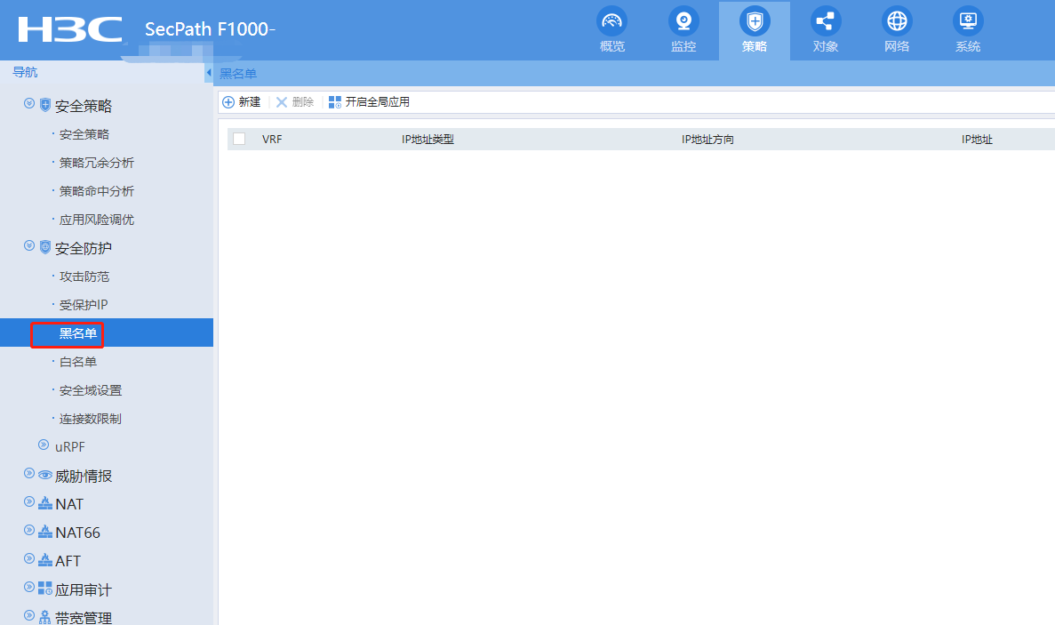Open the 网络 network globe icon

click(897, 20)
